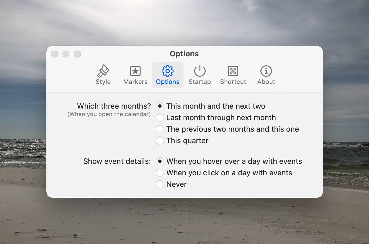Set show event details to Never
369x244 pixels.
pos(171,184)
